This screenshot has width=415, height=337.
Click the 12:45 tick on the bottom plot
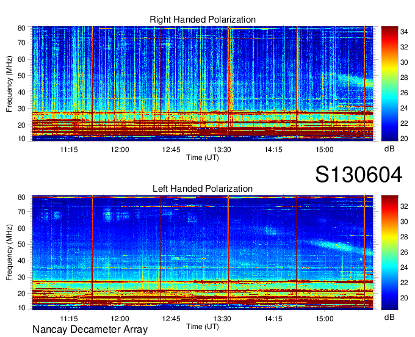[171, 319]
